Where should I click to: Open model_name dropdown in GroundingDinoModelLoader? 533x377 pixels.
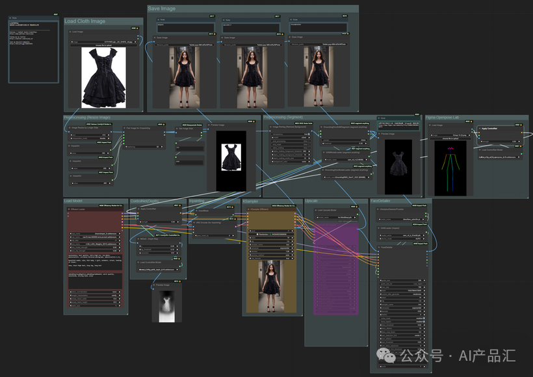pyautogui.click(x=346, y=177)
